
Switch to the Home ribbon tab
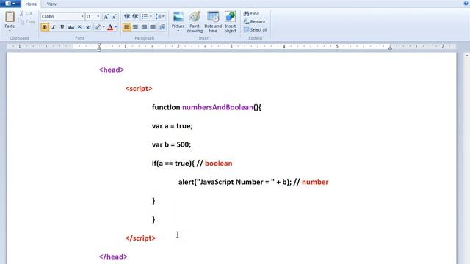31,4
